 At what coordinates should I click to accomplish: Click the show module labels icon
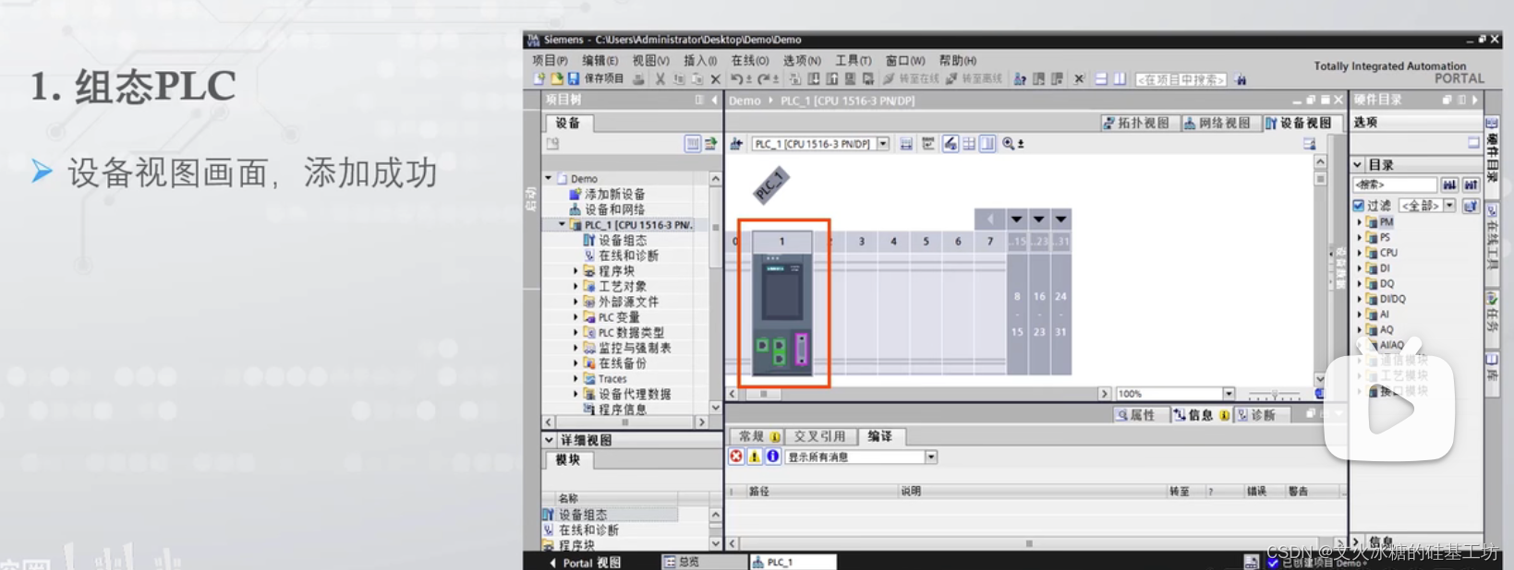point(928,144)
